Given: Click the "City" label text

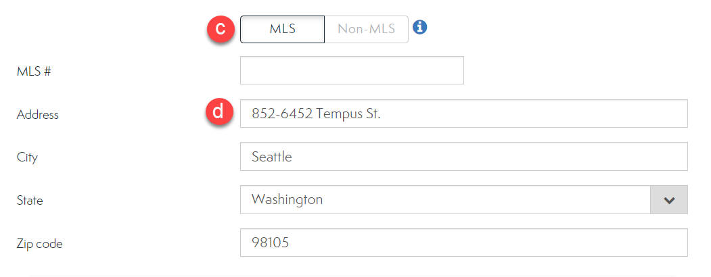Looking at the screenshot, I should (27, 157).
